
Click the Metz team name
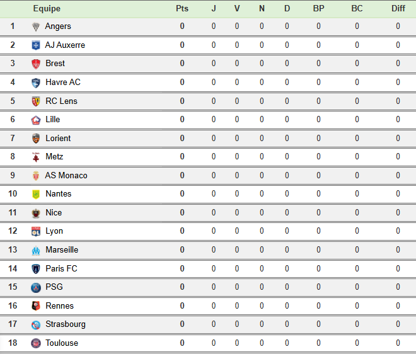pyautogui.click(x=54, y=157)
